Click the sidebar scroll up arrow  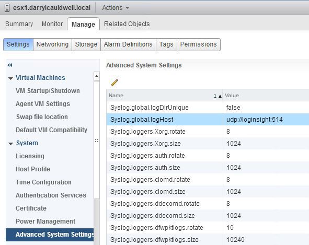pos(97,76)
